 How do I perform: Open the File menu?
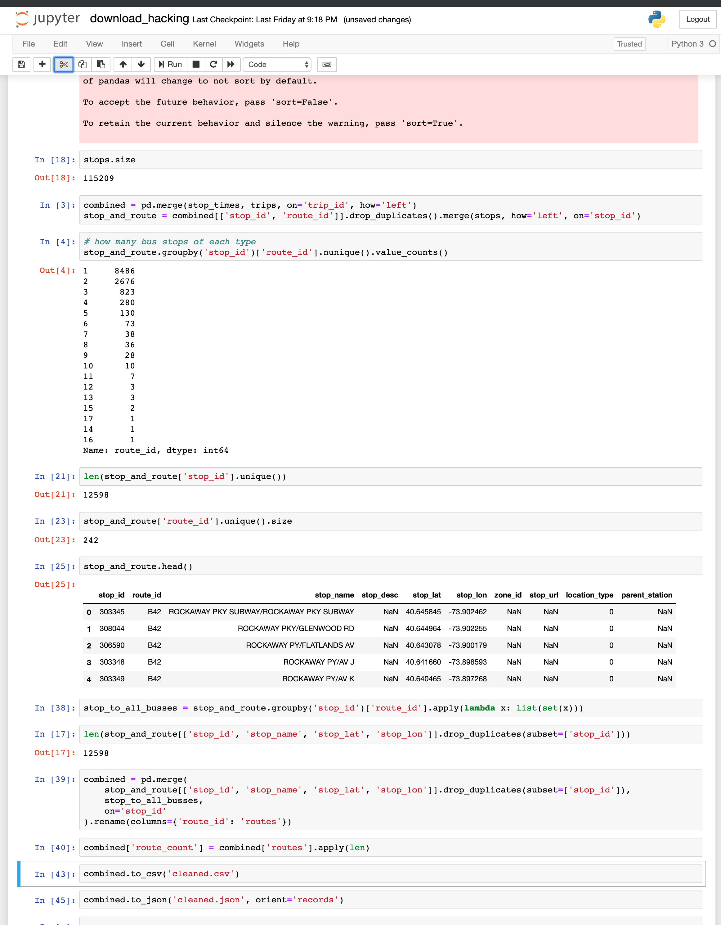(28, 44)
